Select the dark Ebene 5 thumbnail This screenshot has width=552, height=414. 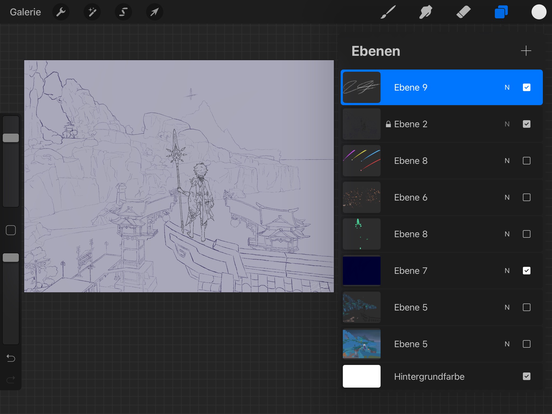(362, 307)
